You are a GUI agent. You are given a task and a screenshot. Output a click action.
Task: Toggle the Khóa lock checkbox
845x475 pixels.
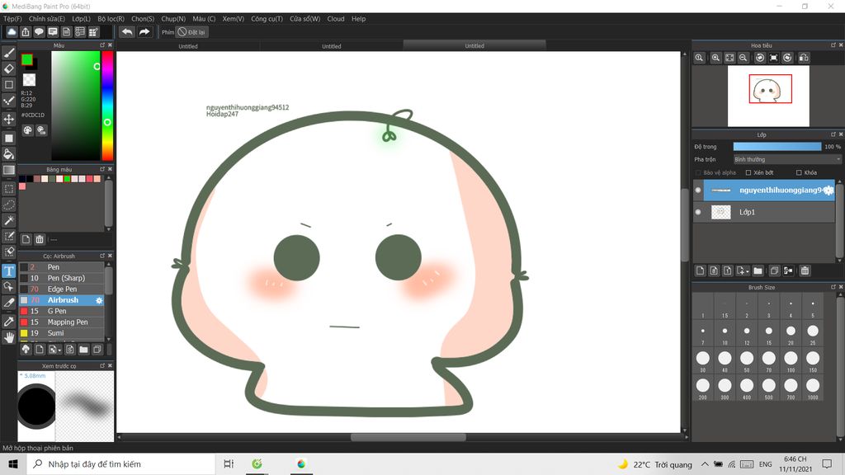click(x=799, y=173)
